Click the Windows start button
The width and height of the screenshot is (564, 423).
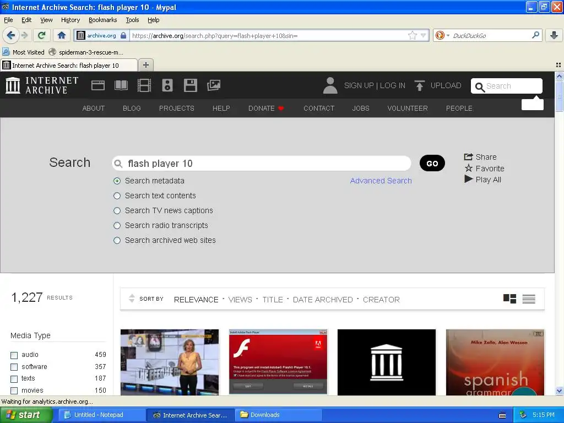pyautogui.click(x=25, y=415)
